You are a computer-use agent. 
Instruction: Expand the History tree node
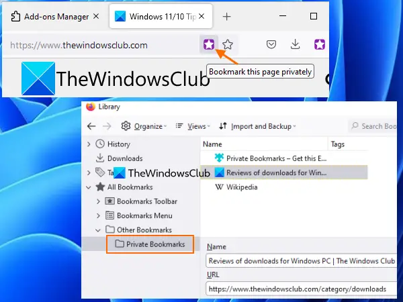click(89, 144)
